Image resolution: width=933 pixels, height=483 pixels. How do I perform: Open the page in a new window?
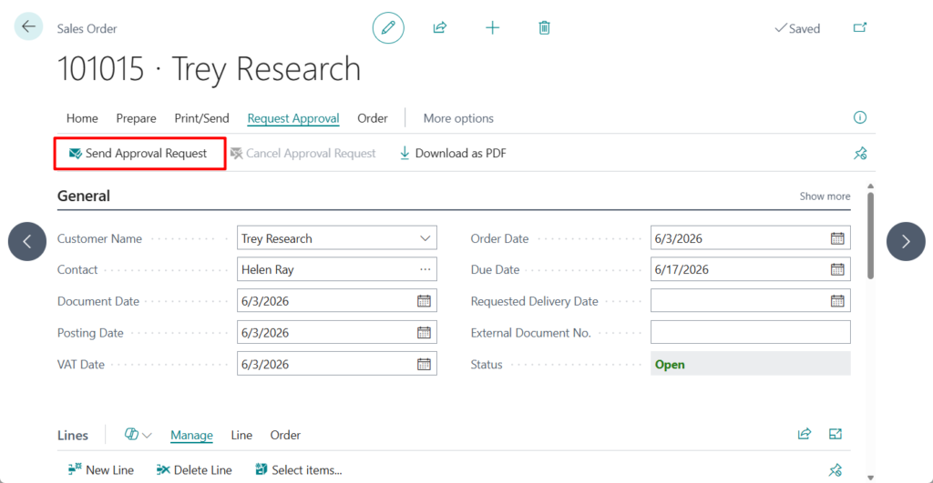pos(859,28)
